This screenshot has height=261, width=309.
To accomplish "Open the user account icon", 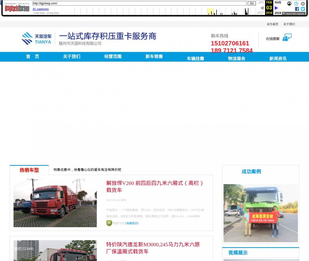I will point(289,4).
